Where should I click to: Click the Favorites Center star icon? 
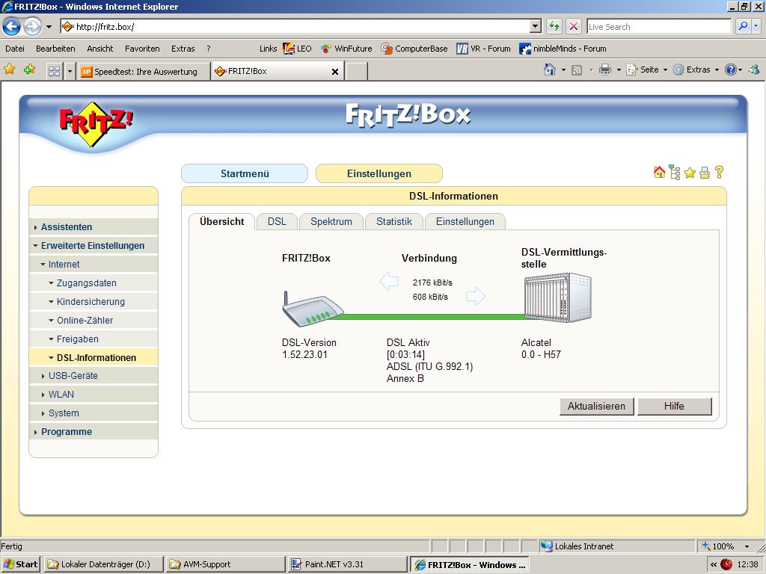click(x=9, y=70)
